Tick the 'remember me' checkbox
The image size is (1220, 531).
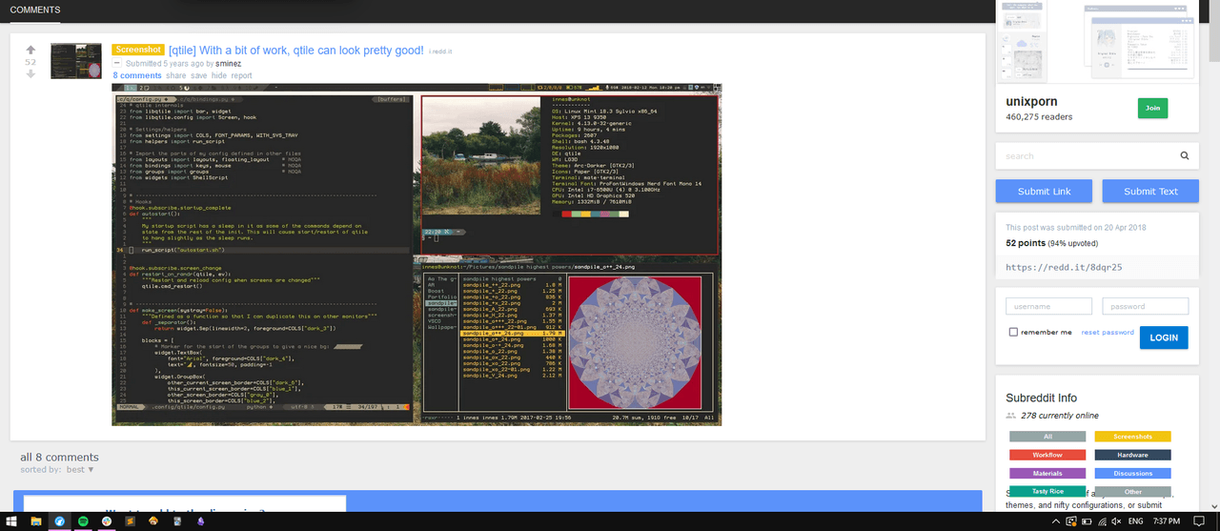tap(1013, 333)
